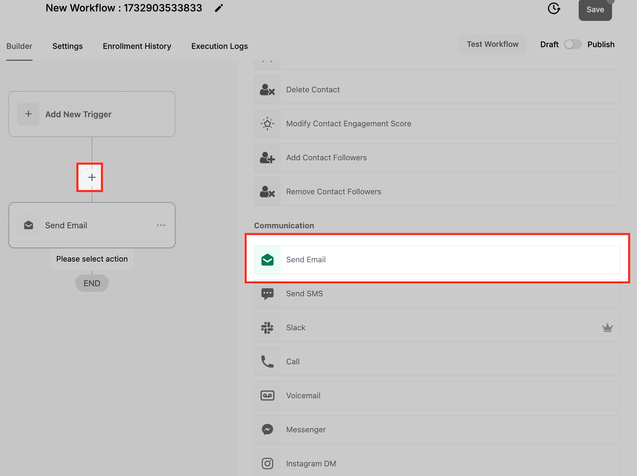Select the Slack action icon

point(267,328)
